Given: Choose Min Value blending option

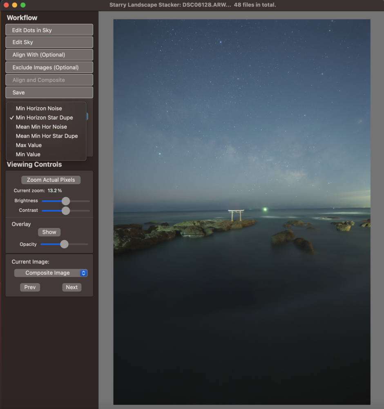Looking at the screenshot, I should tap(28, 154).
